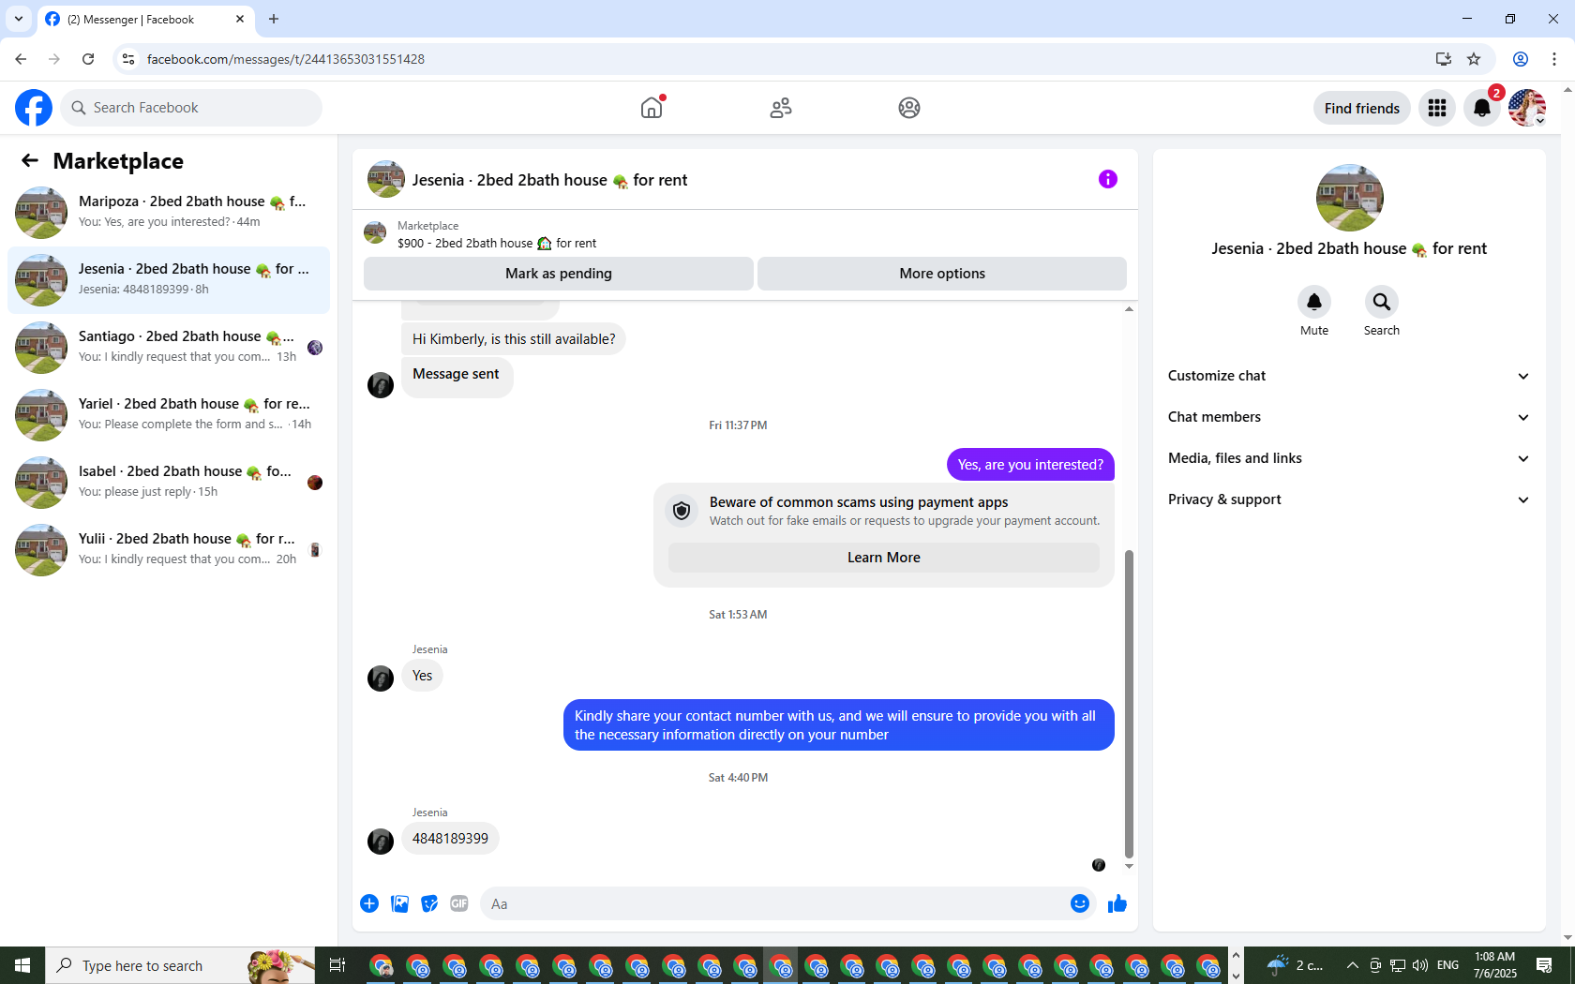The width and height of the screenshot is (1575, 984).
Task: Open Santiago 2bed 2bath house conversation
Action: pyautogui.click(x=169, y=348)
